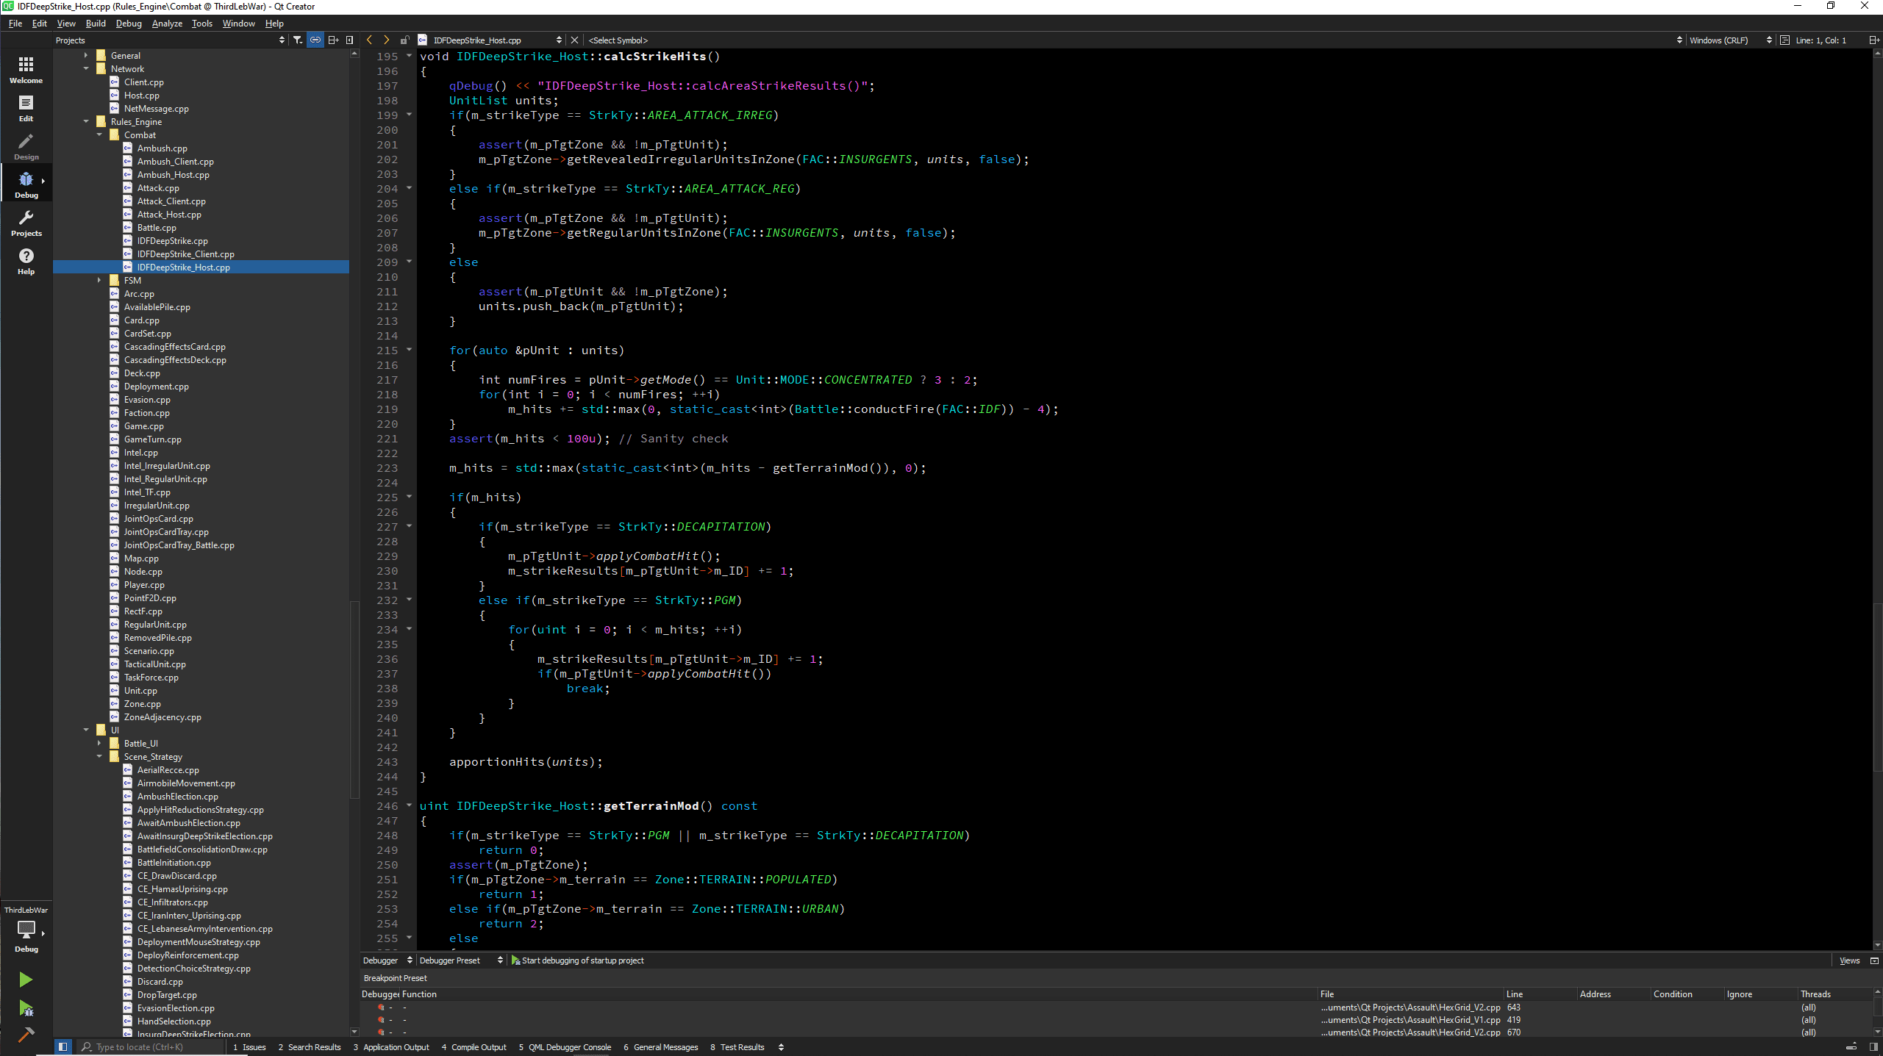Toggle synchronize with editor link
This screenshot has width=1883, height=1056.
(x=315, y=40)
